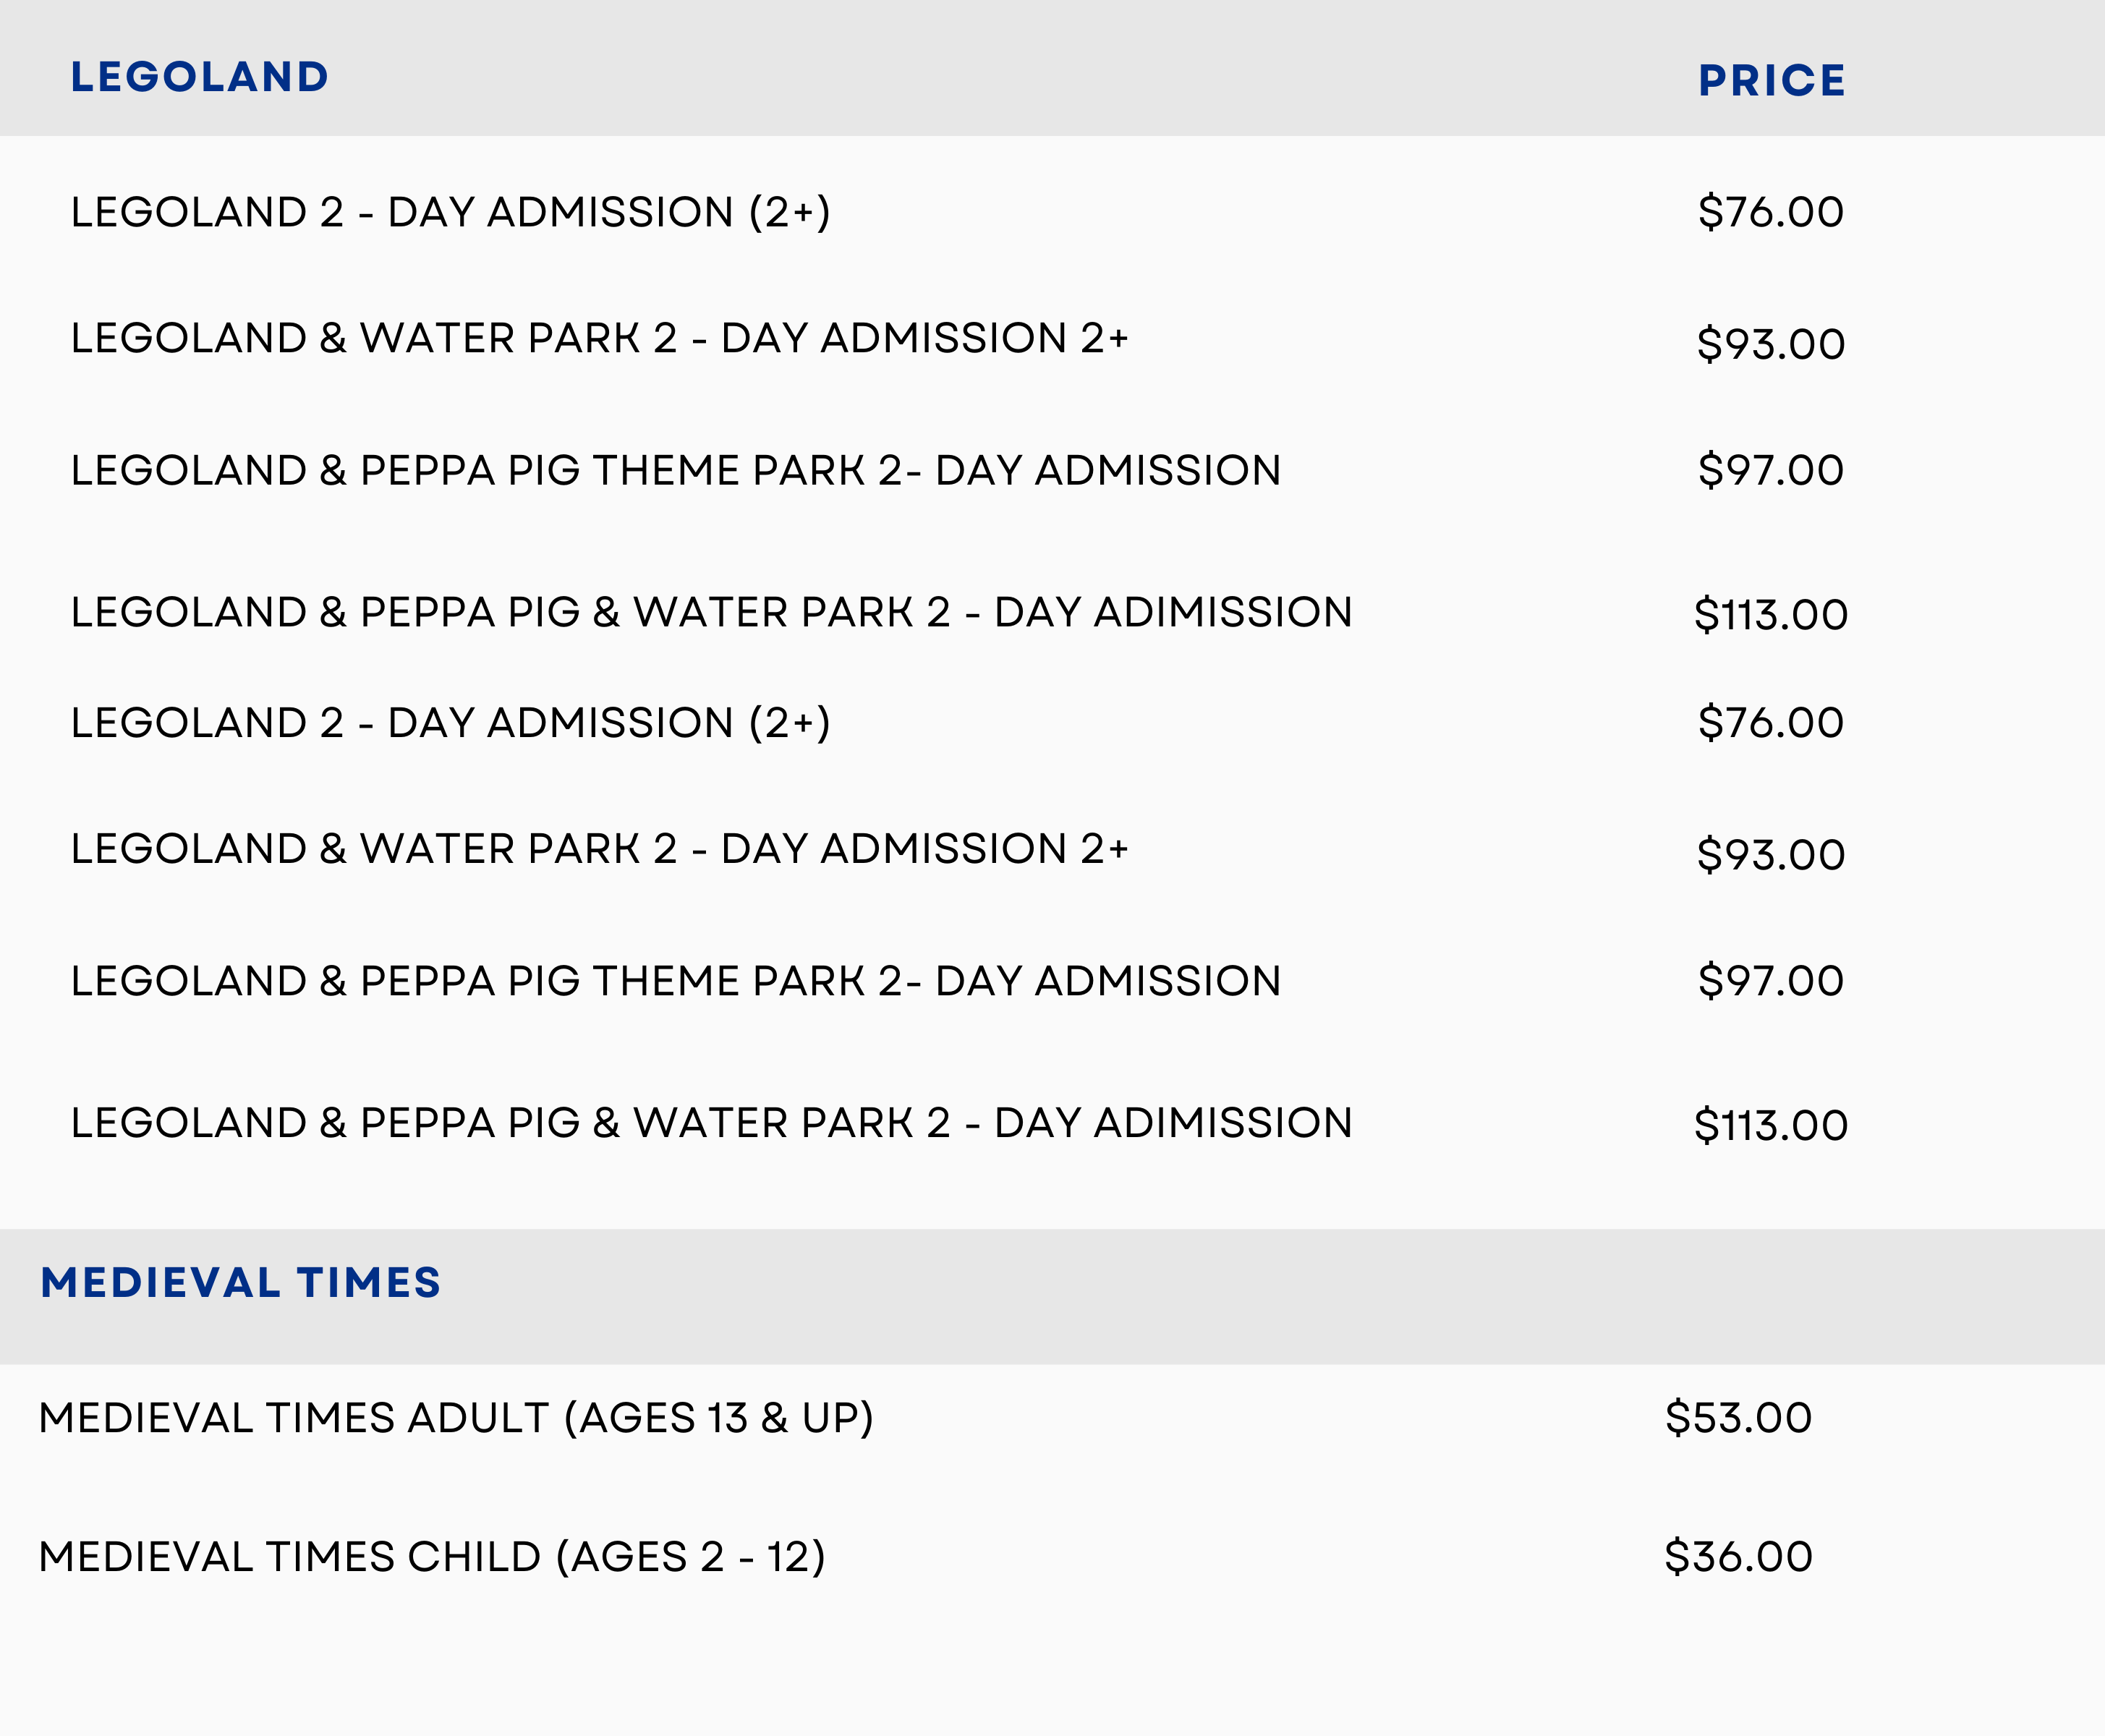Choose first Legoland & Water Park 2-Day entry
The image size is (2105, 1736).
click(x=600, y=338)
